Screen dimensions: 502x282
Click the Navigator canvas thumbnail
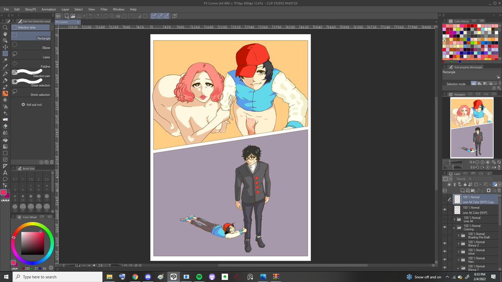click(x=471, y=127)
